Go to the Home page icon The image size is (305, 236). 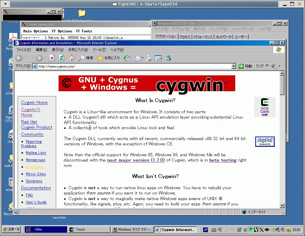coord(71,58)
